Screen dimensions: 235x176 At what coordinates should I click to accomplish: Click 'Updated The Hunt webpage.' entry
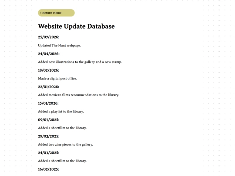click(x=59, y=46)
